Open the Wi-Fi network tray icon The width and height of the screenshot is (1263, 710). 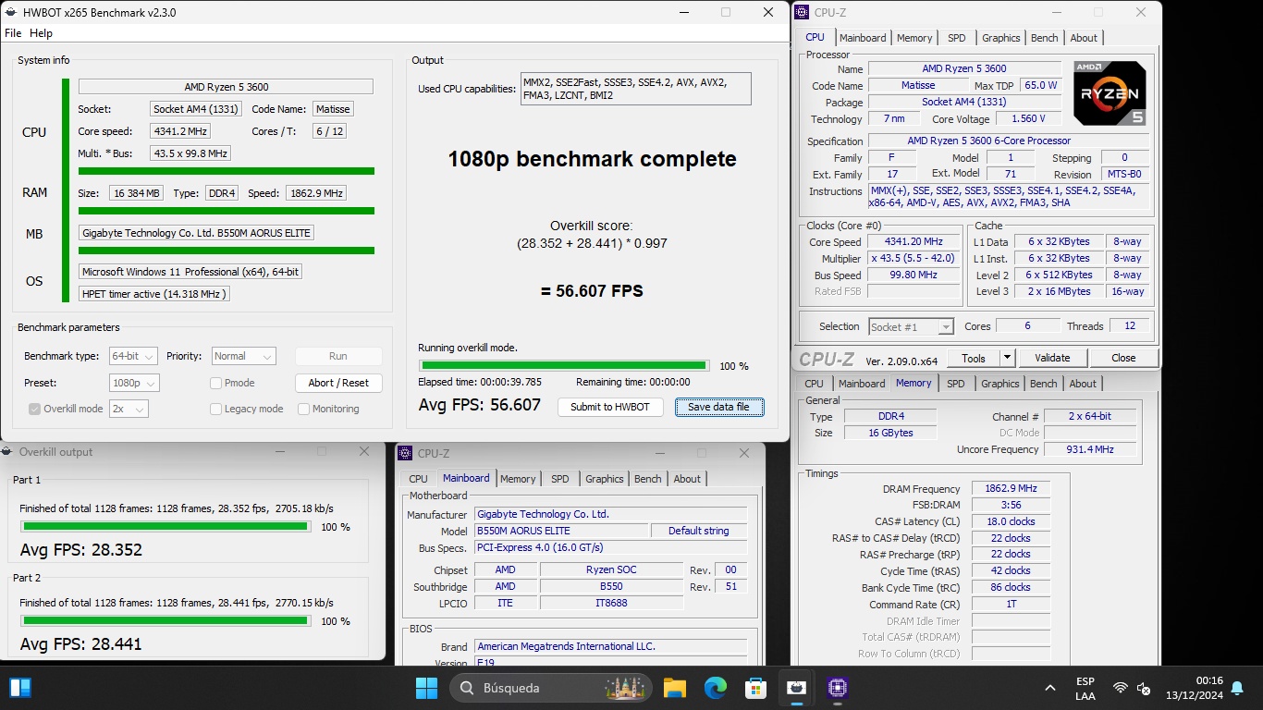pos(1121,688)
